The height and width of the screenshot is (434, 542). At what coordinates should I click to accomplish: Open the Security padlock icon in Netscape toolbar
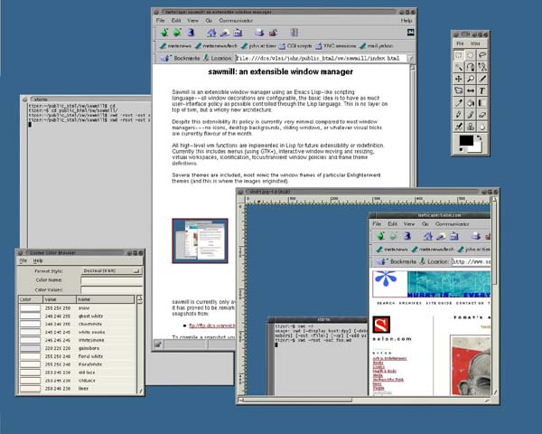[273, 33]
